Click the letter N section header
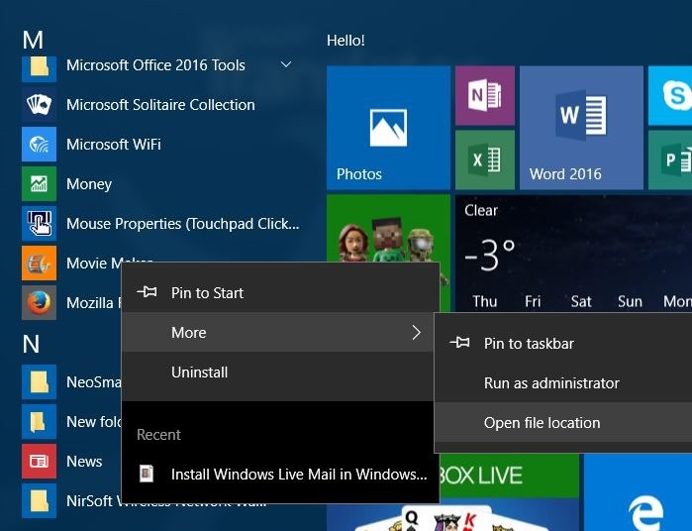 [x=31, y=344]
